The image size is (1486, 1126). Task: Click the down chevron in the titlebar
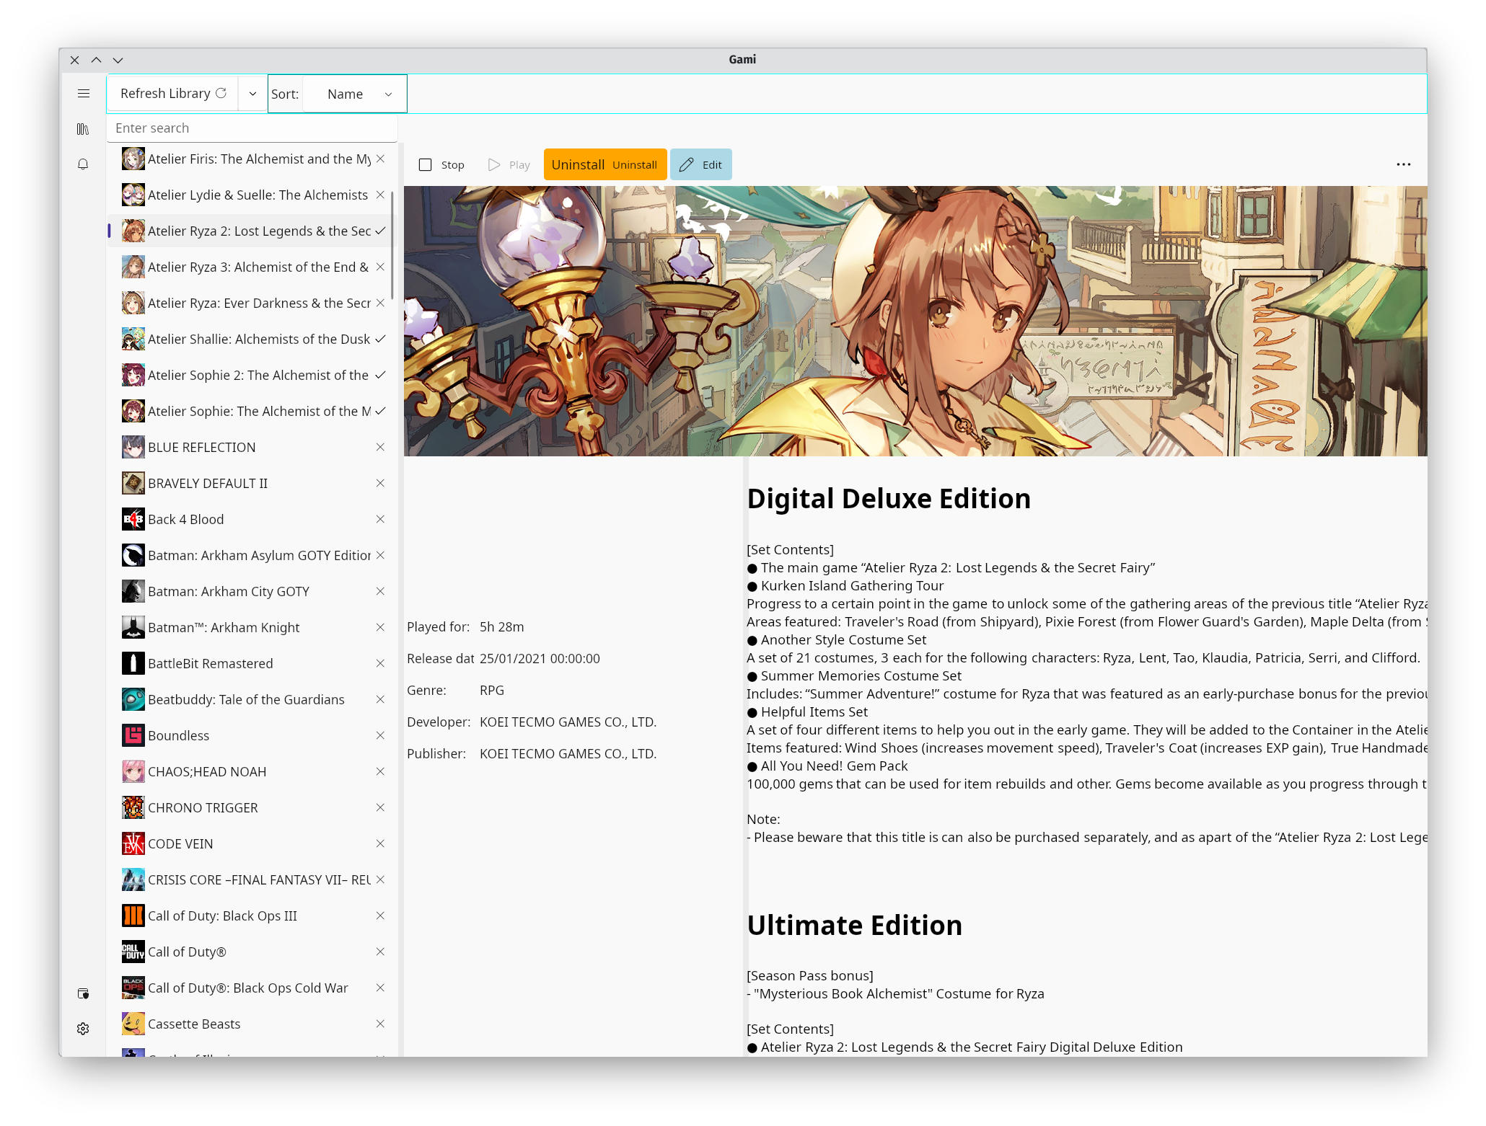pyautogui.click(x=118, y=60)
